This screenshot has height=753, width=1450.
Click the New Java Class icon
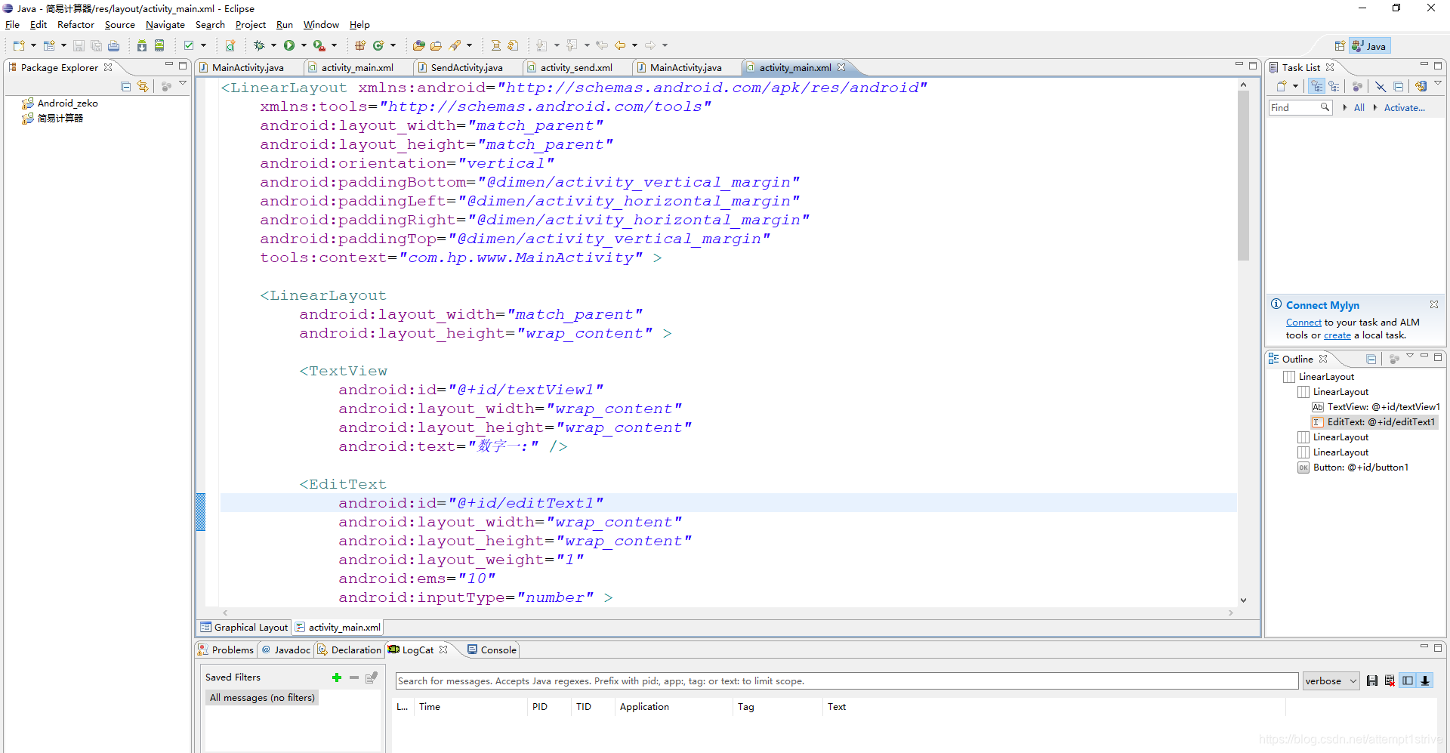click(x=378, y=45)
